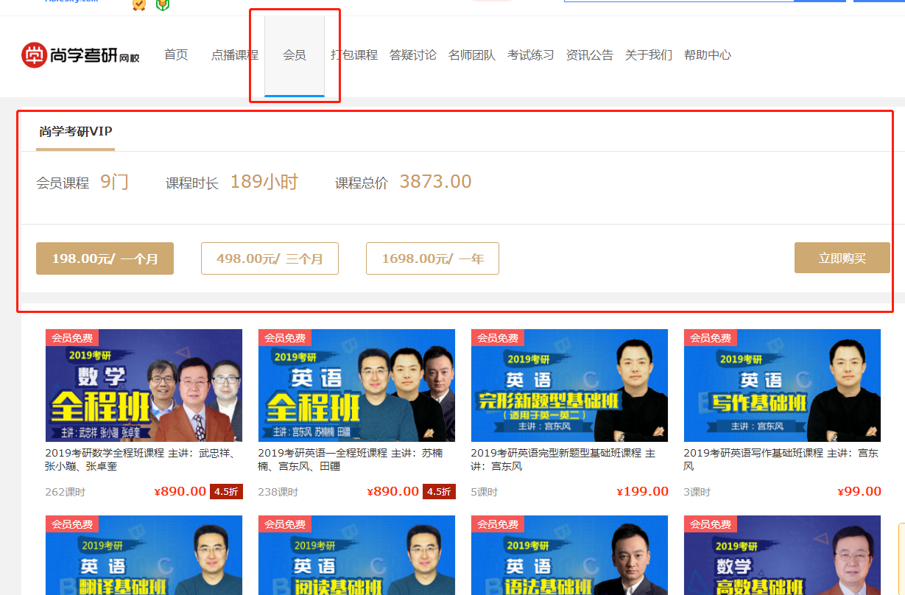Go to 考试练习 in the navigation bar
905x595 pixels.
pyautogui.click(x=531, y=55)
